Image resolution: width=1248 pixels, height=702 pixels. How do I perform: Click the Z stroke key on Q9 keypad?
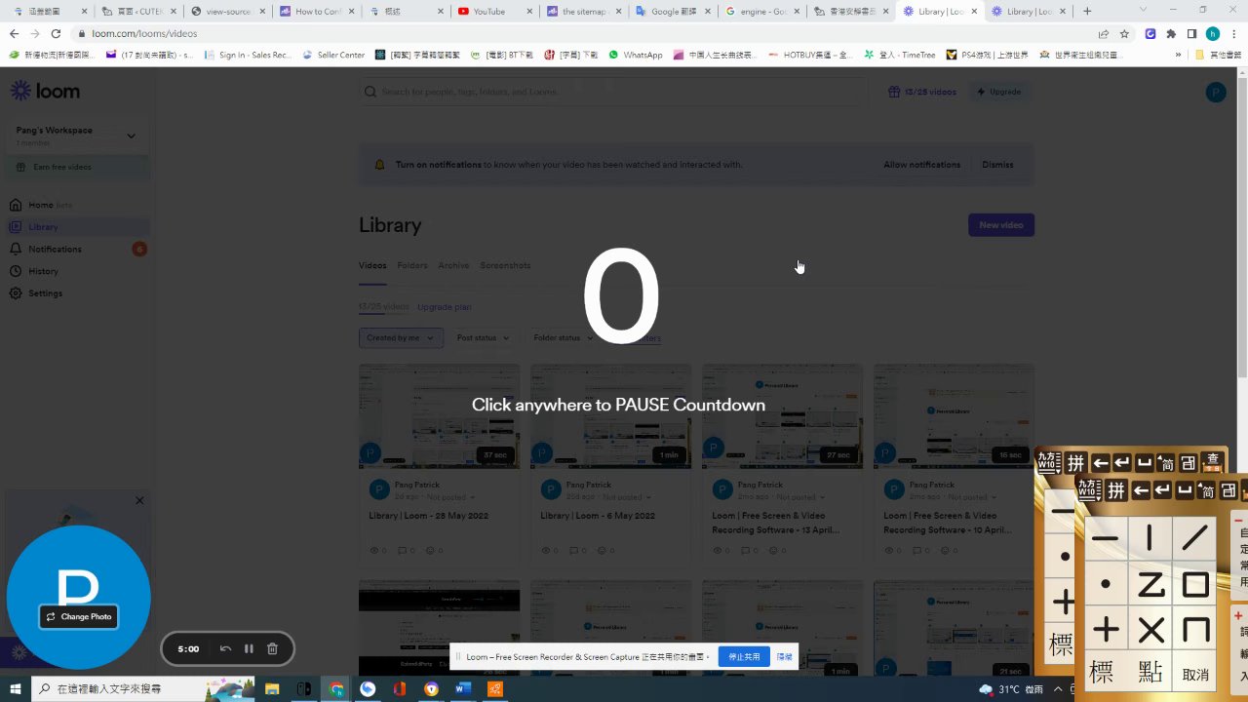[x=1150, y=584]
